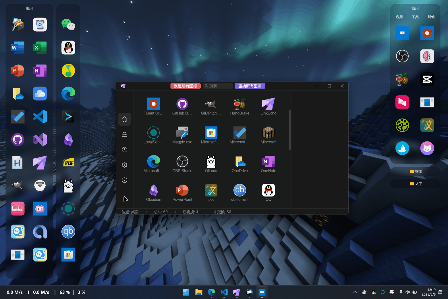Screen dimensions: 448x299
Task: Click the LinkEcho app list scrollbar
Action: (290, 130)
